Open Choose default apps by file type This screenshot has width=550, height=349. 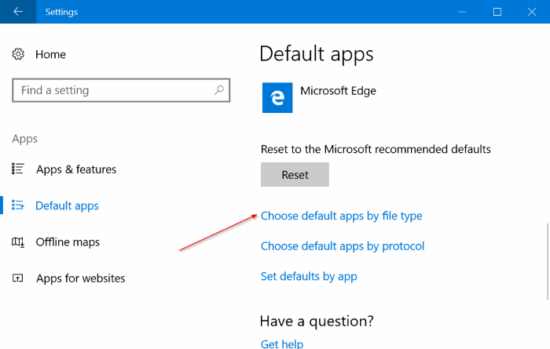[341, 216]
